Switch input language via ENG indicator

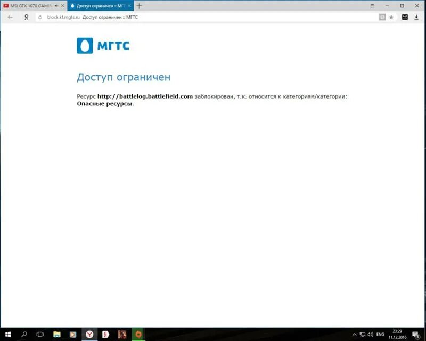(380, 335)
